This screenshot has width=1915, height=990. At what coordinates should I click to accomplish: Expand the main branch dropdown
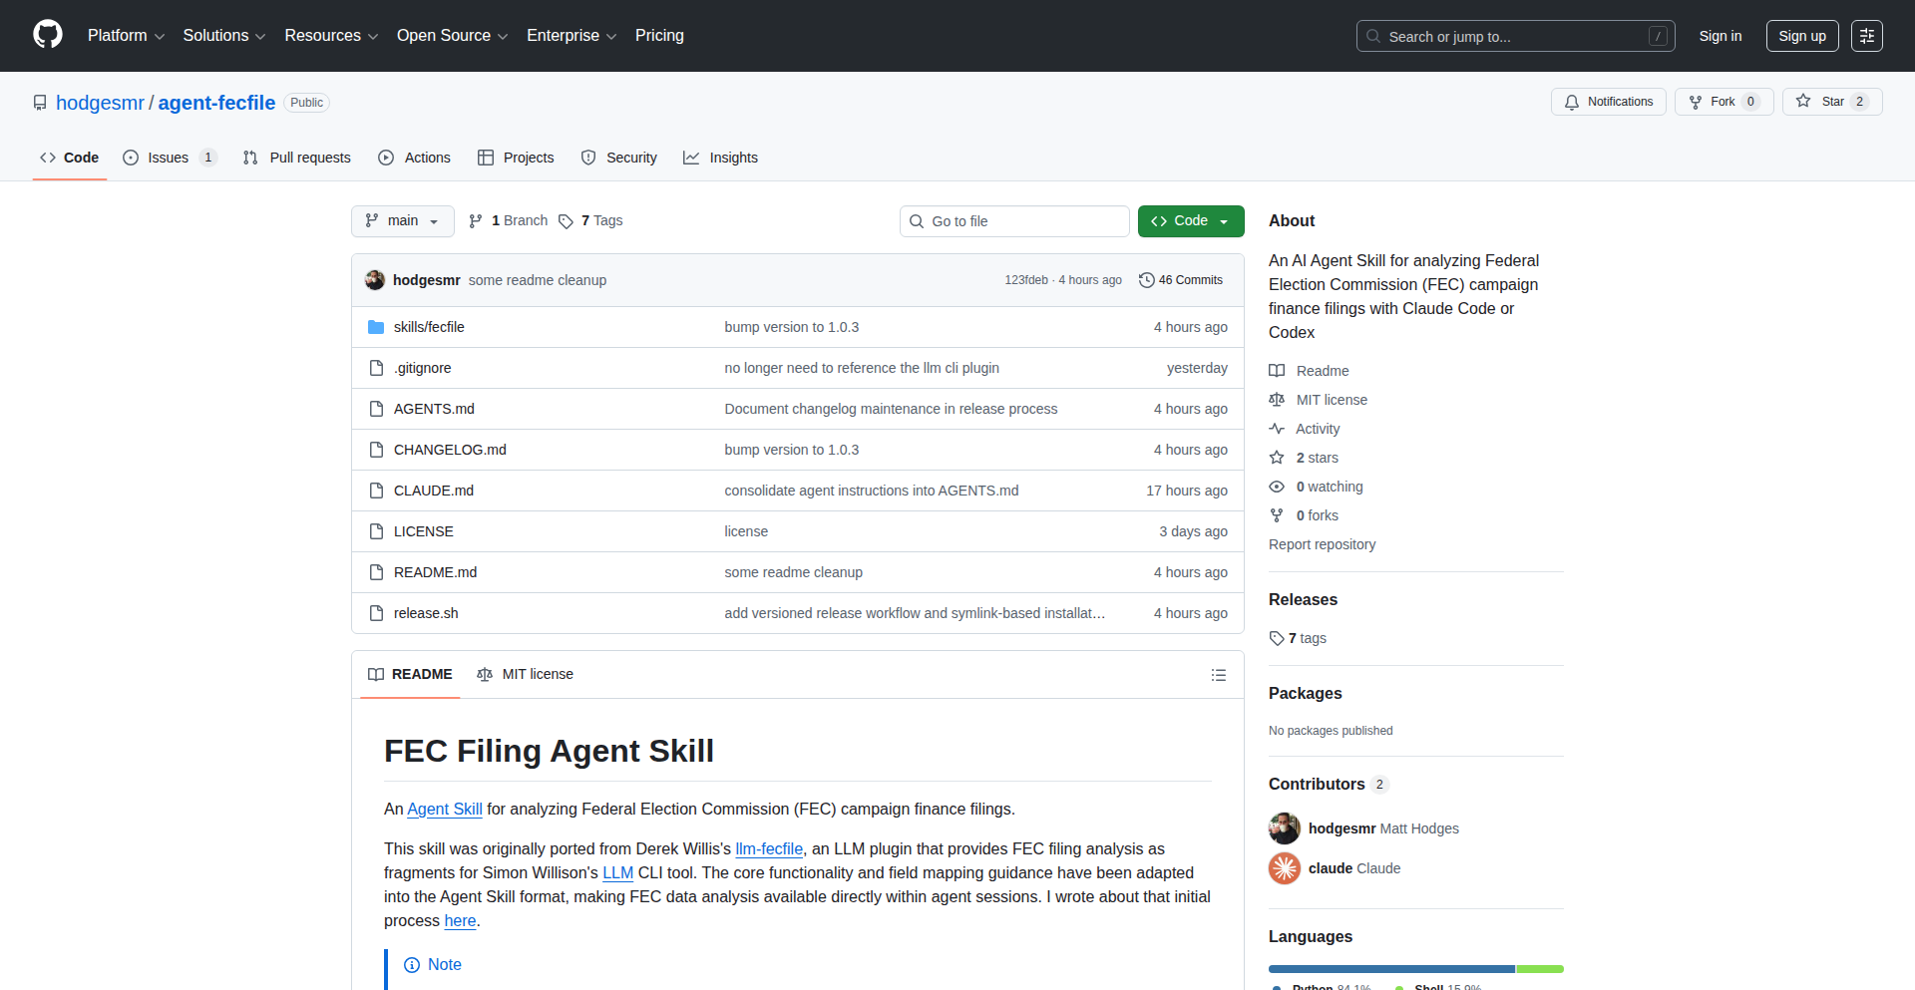click(x=402, y=221)
